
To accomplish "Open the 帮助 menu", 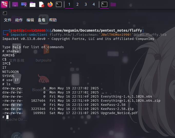I will tap(53, 20).
